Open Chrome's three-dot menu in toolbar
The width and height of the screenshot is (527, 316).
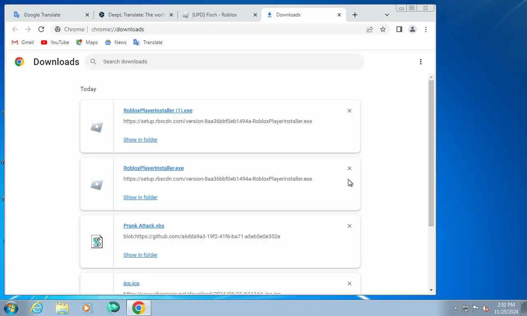pos(426,29)
